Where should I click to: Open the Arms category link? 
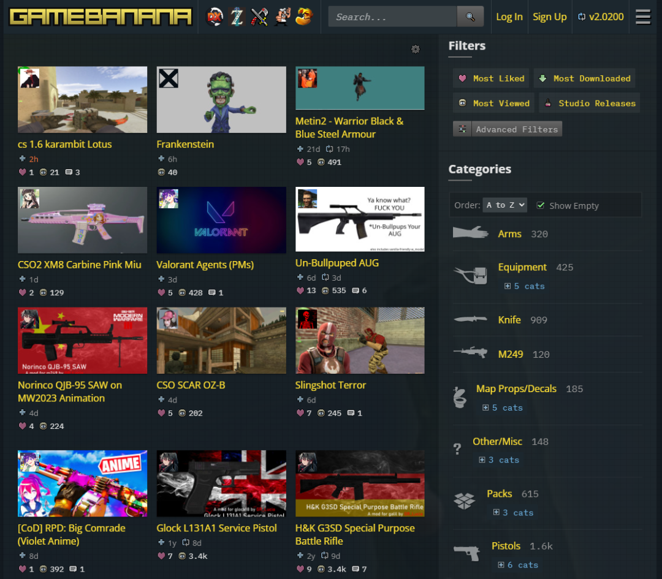pos(509,234)
